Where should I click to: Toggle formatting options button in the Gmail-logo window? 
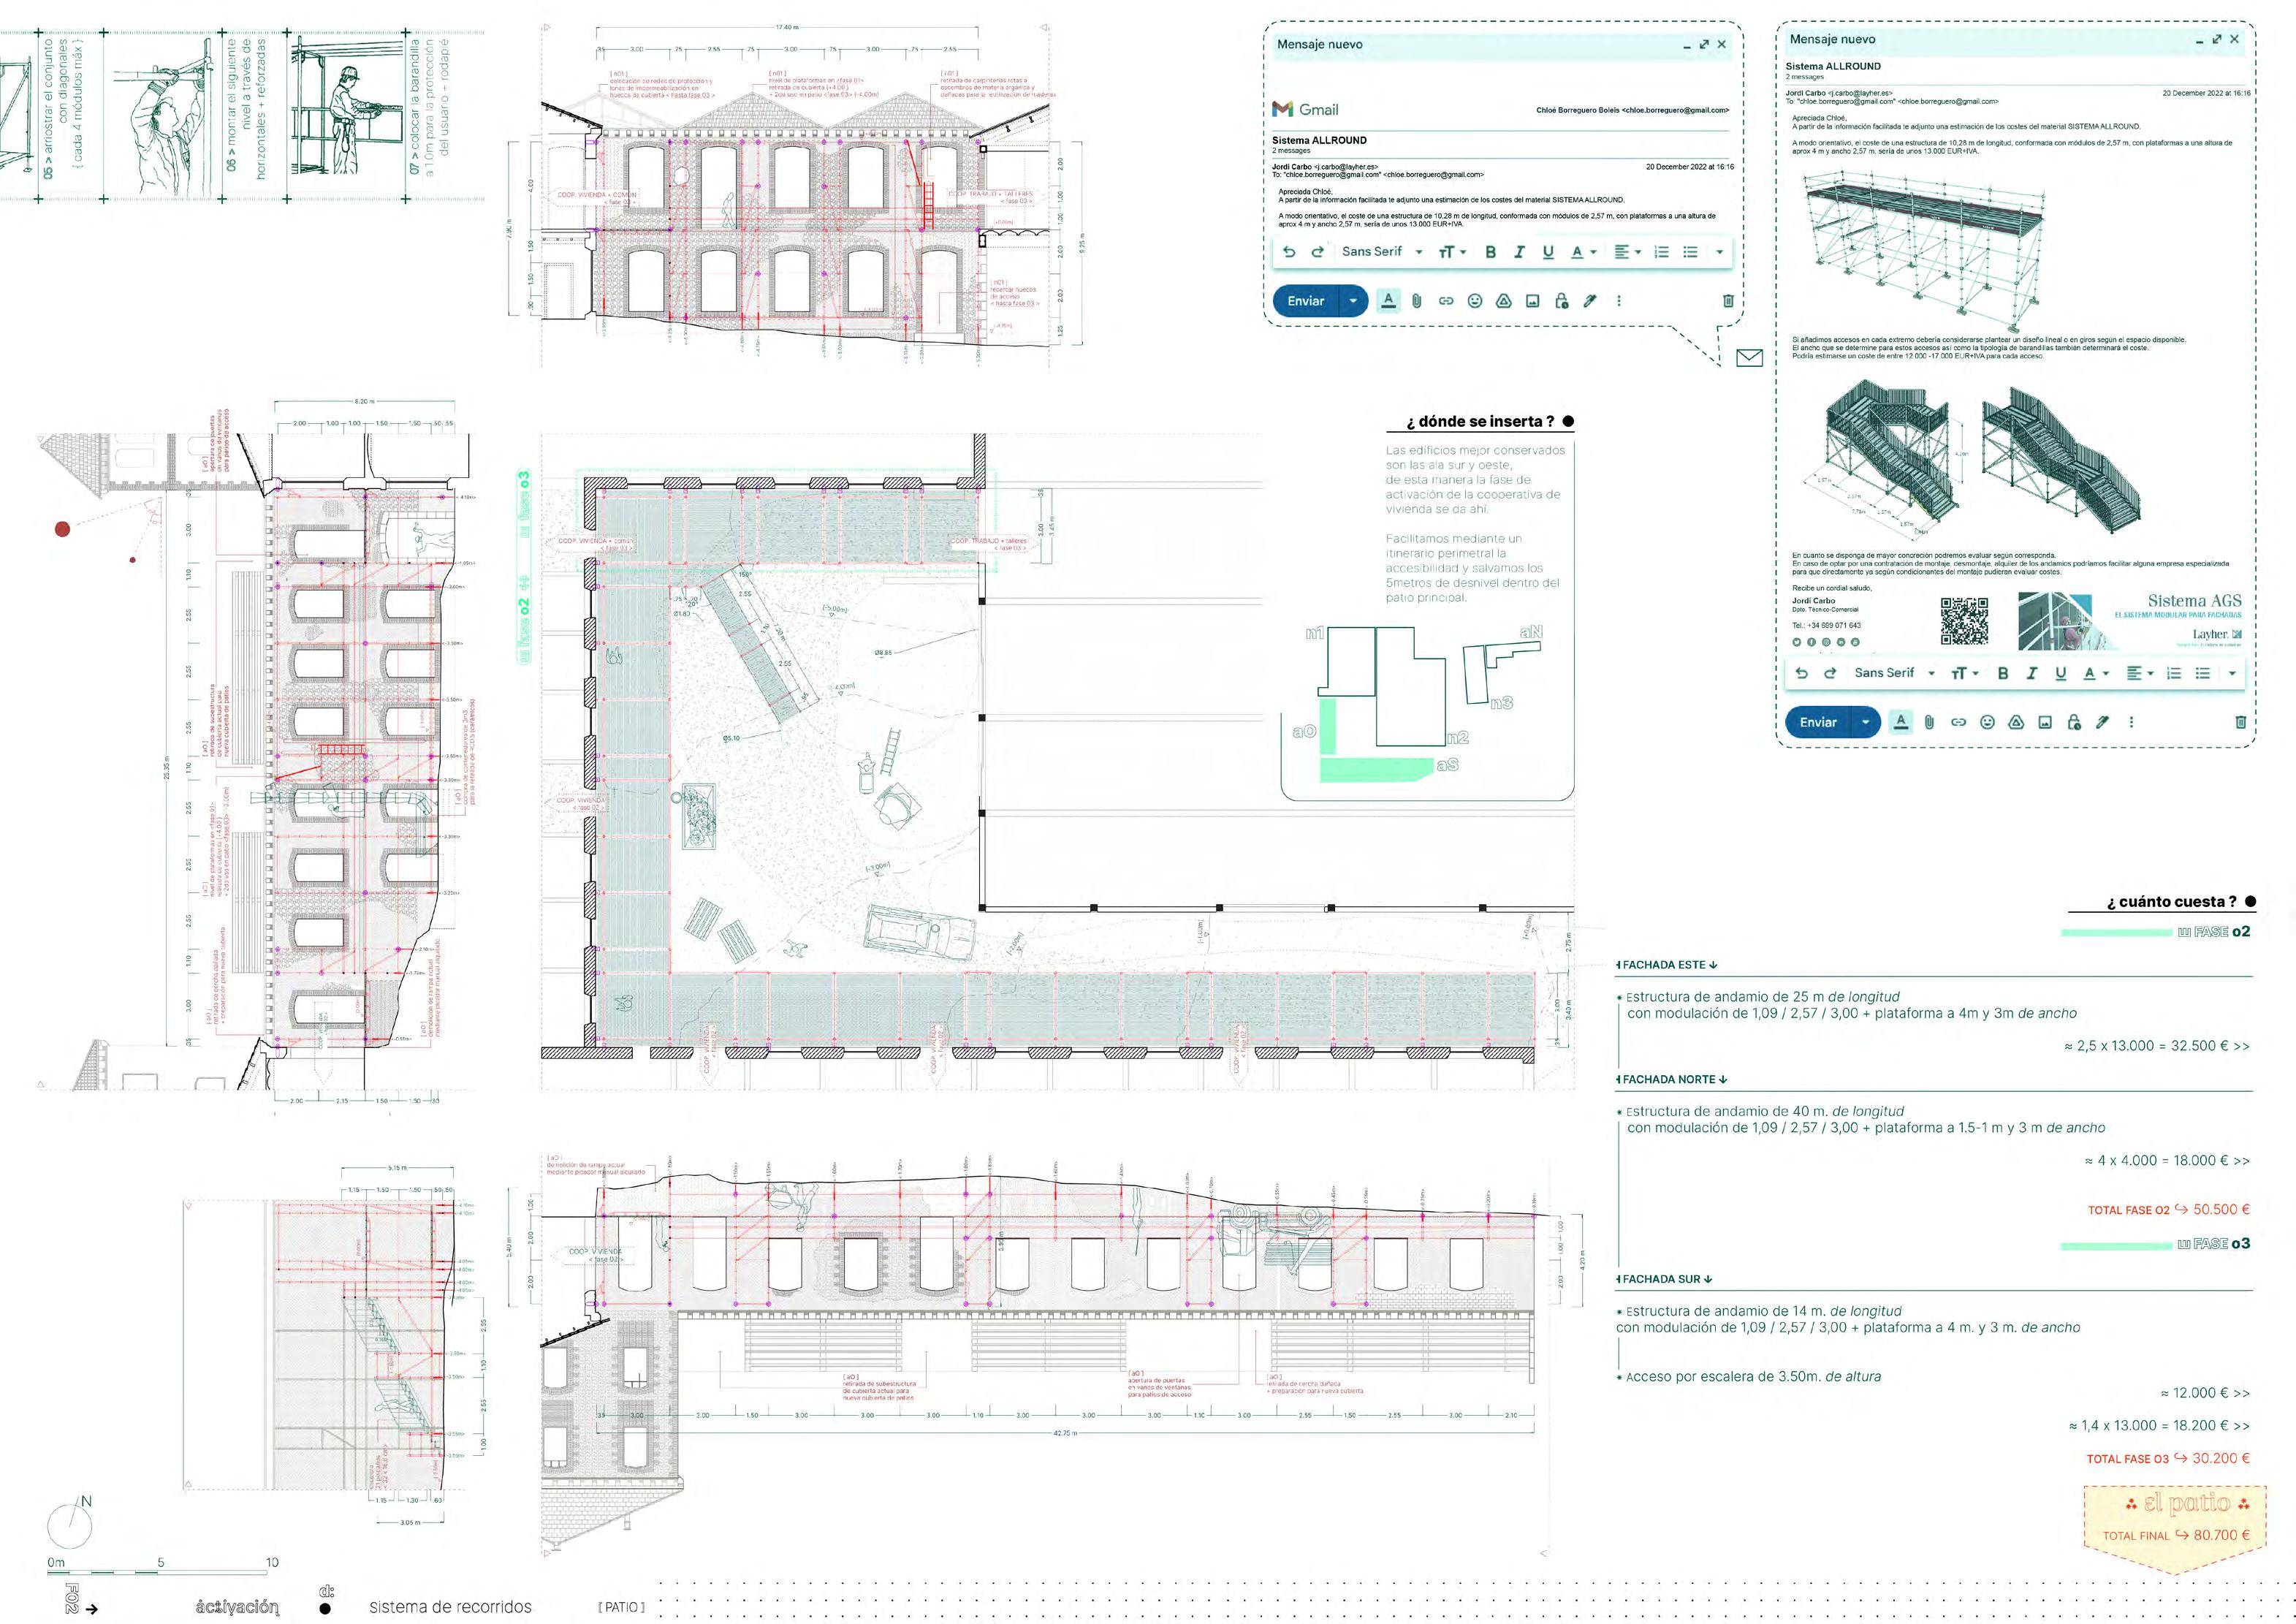pos(1388,301)
